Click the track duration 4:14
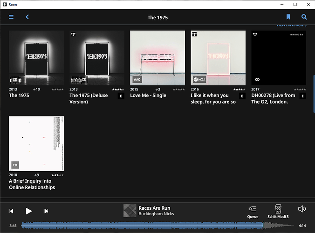Viewport: 315px width, 233px height. coord(302,226)
